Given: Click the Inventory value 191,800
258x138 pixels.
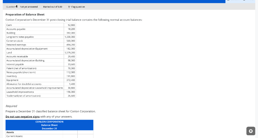Looking at the screenshot, I should tap(71, 76).
